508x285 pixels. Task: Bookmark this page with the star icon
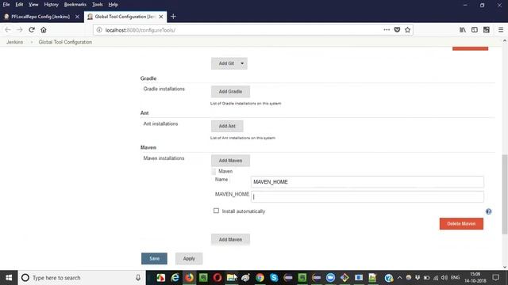(x=407, y=30)
